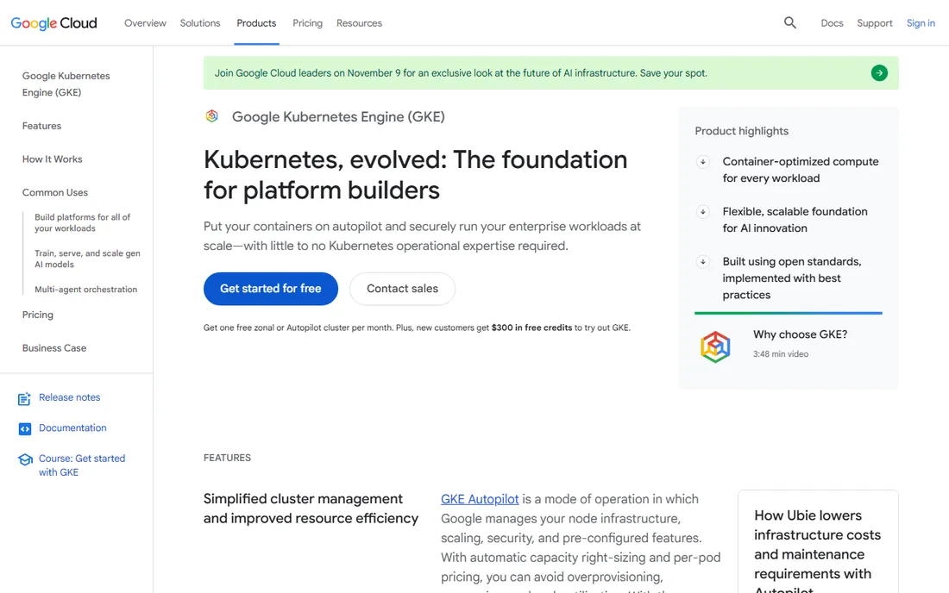Open the search magnifier icon
The image size is (949, 593).
pos(789,23)
